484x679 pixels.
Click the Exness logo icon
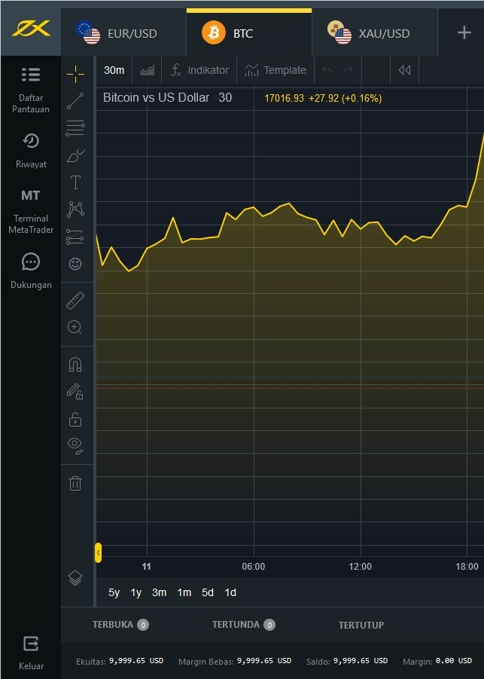click(31, 29)
